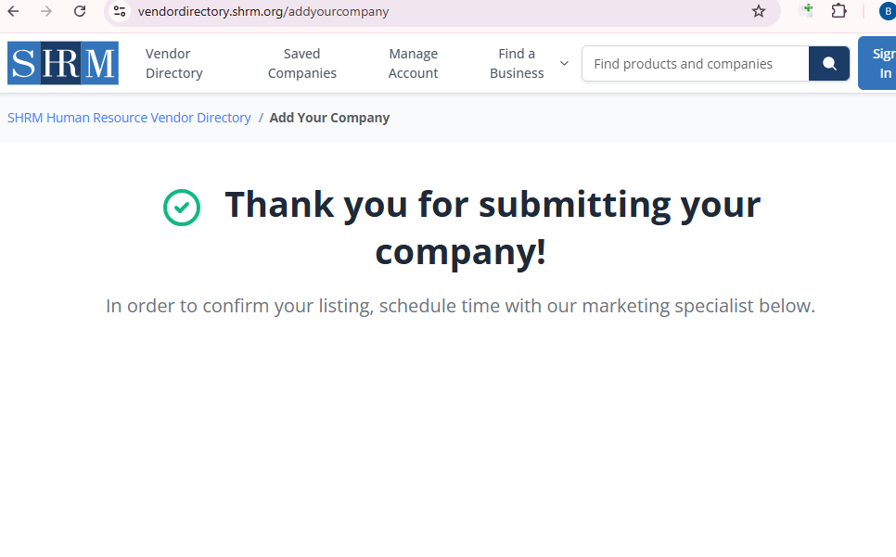Reload the page
896x557 pixels.
tap(80, 11)
